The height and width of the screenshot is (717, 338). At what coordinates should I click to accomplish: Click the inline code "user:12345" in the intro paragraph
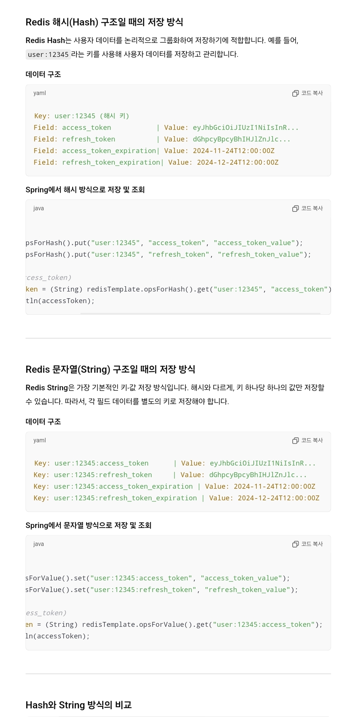click(48, 55)
